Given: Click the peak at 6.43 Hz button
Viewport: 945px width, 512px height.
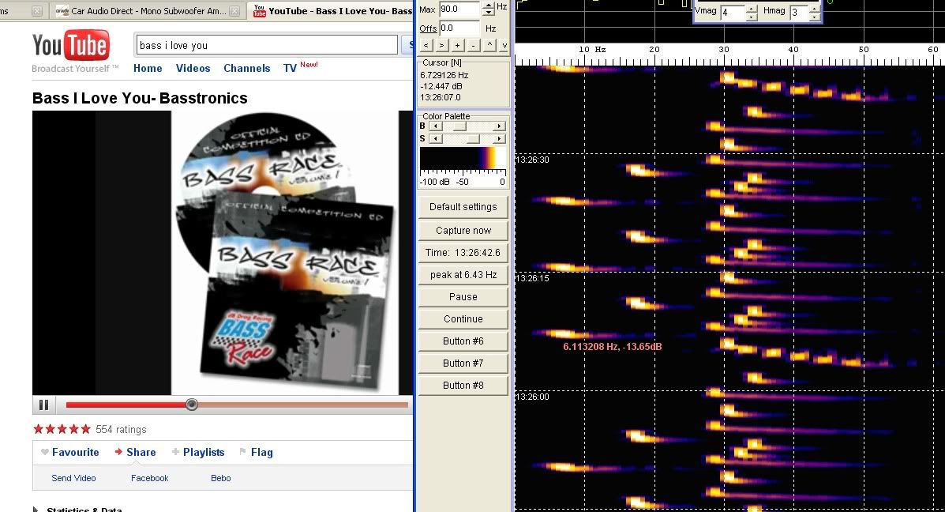Looking at the screenshot, I should click(463, 274).
